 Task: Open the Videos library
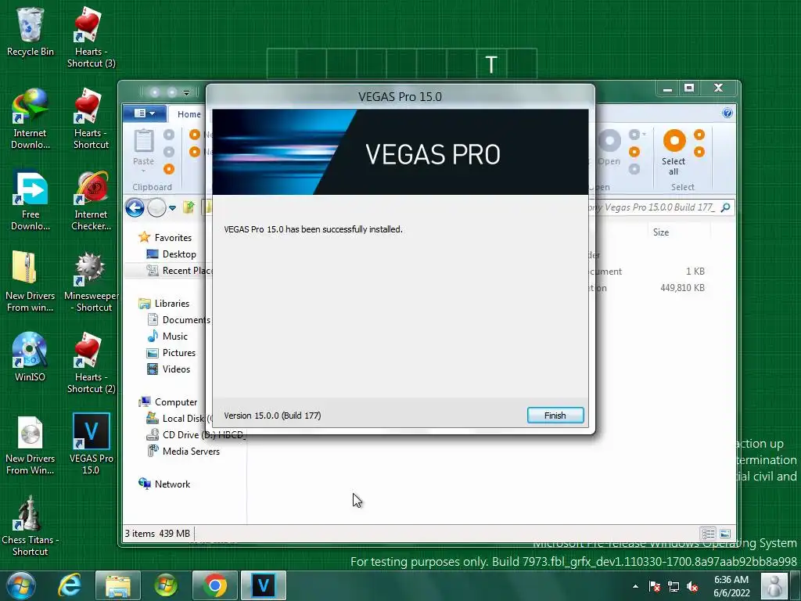click(x=168, y=369)
